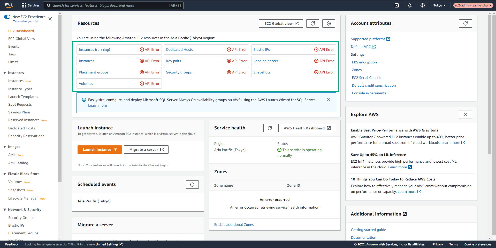Open Spot Requests in sidebar
This screenshot has width=496, height=248.
click(20, 104)
